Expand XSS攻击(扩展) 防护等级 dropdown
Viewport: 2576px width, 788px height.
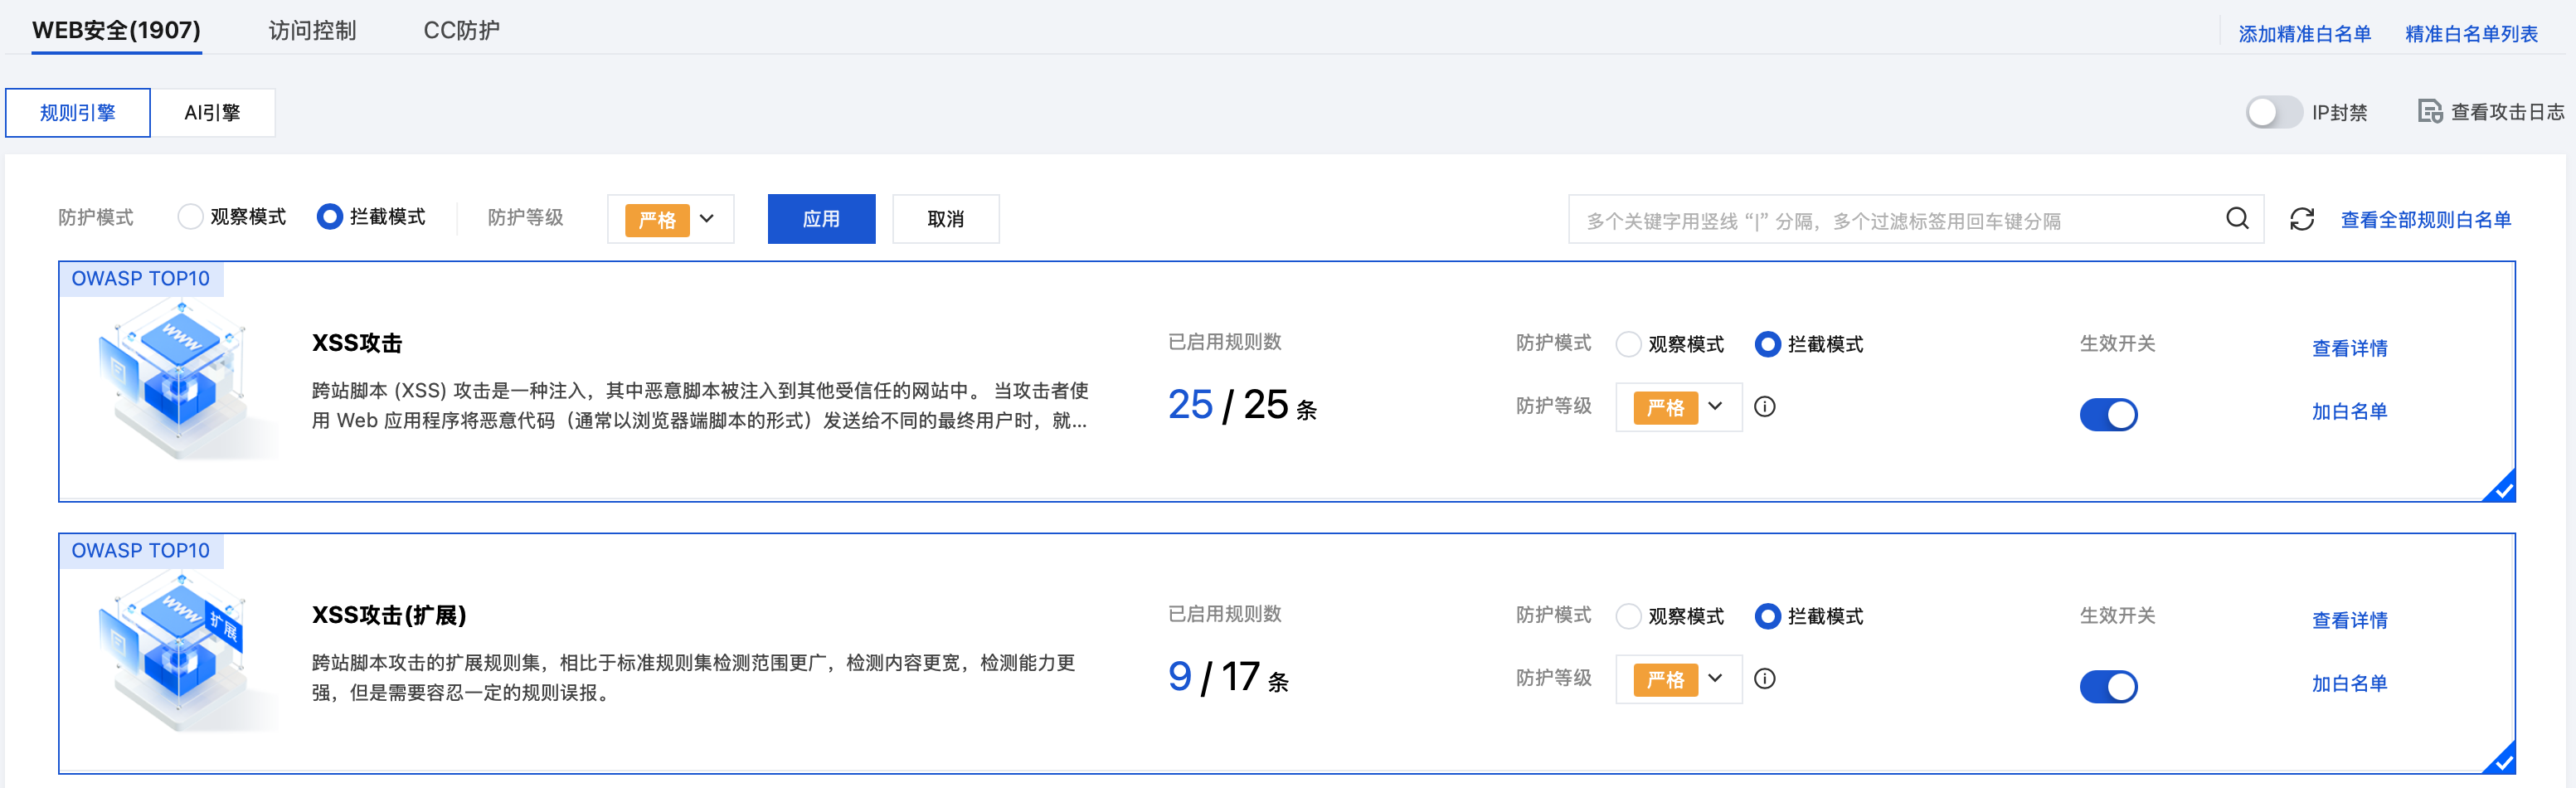1679,679
